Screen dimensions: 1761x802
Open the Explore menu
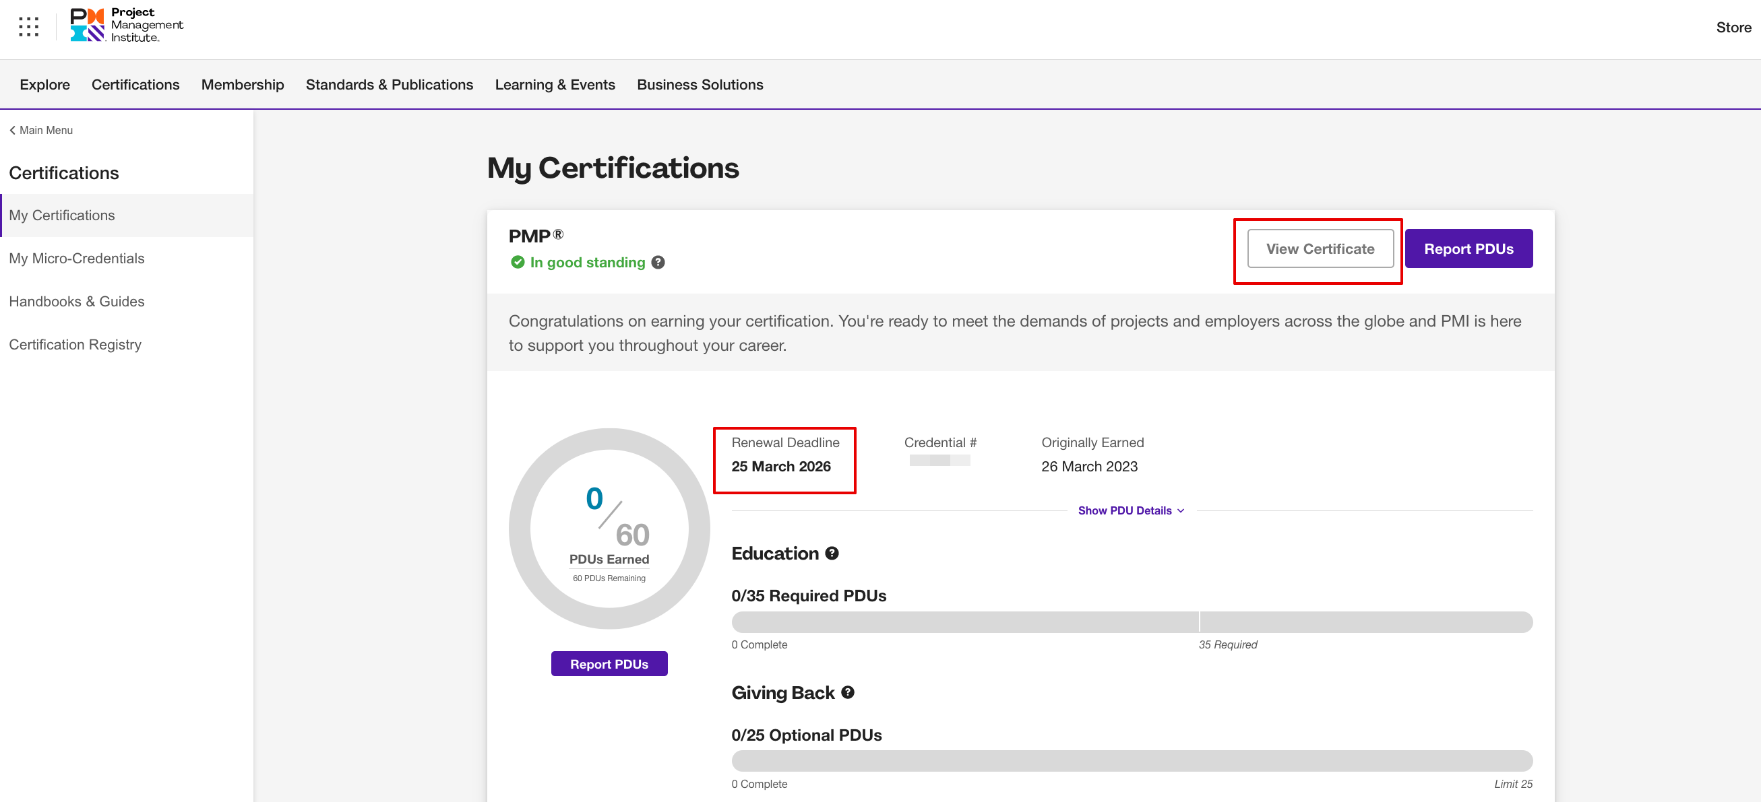[x=44, y=85]
